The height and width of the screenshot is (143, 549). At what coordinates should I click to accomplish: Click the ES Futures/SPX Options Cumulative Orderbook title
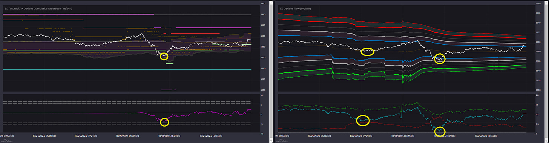click(39, 8)
